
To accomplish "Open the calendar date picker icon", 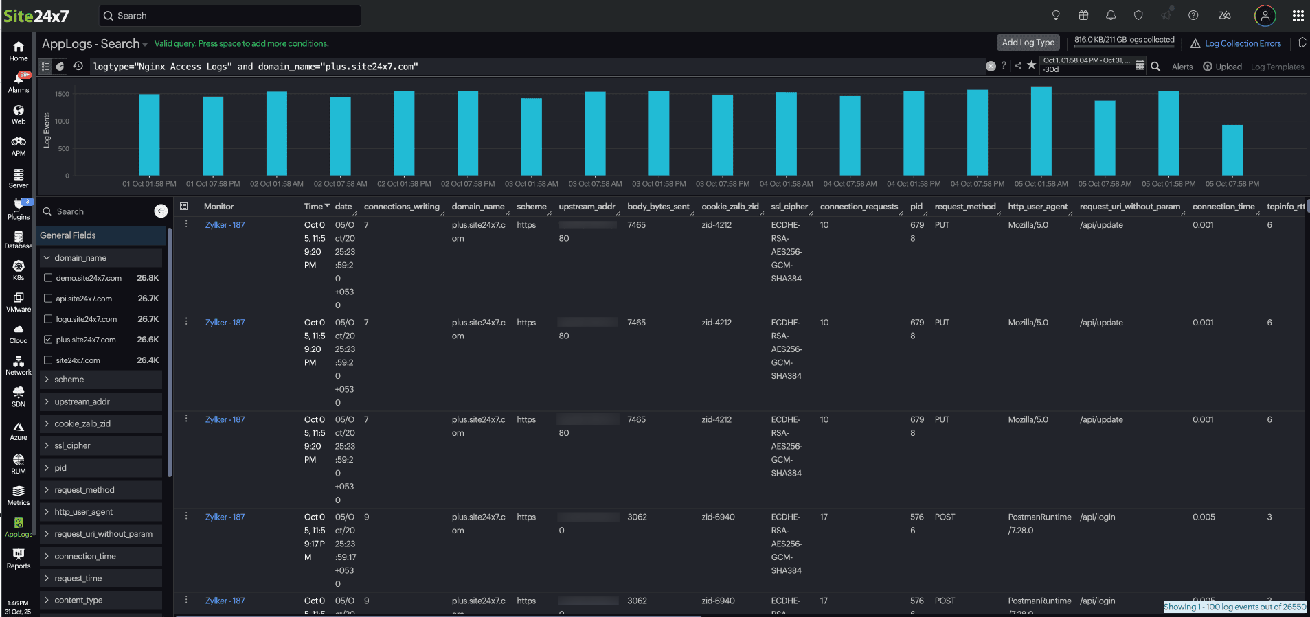I will (x=1140, y=66).
